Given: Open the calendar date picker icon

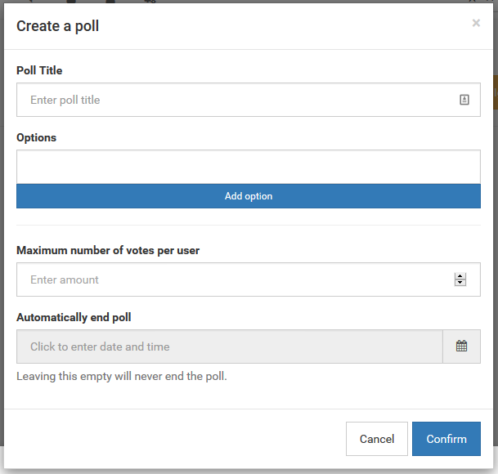Looking at the screenshot, I should pos(461,347).
